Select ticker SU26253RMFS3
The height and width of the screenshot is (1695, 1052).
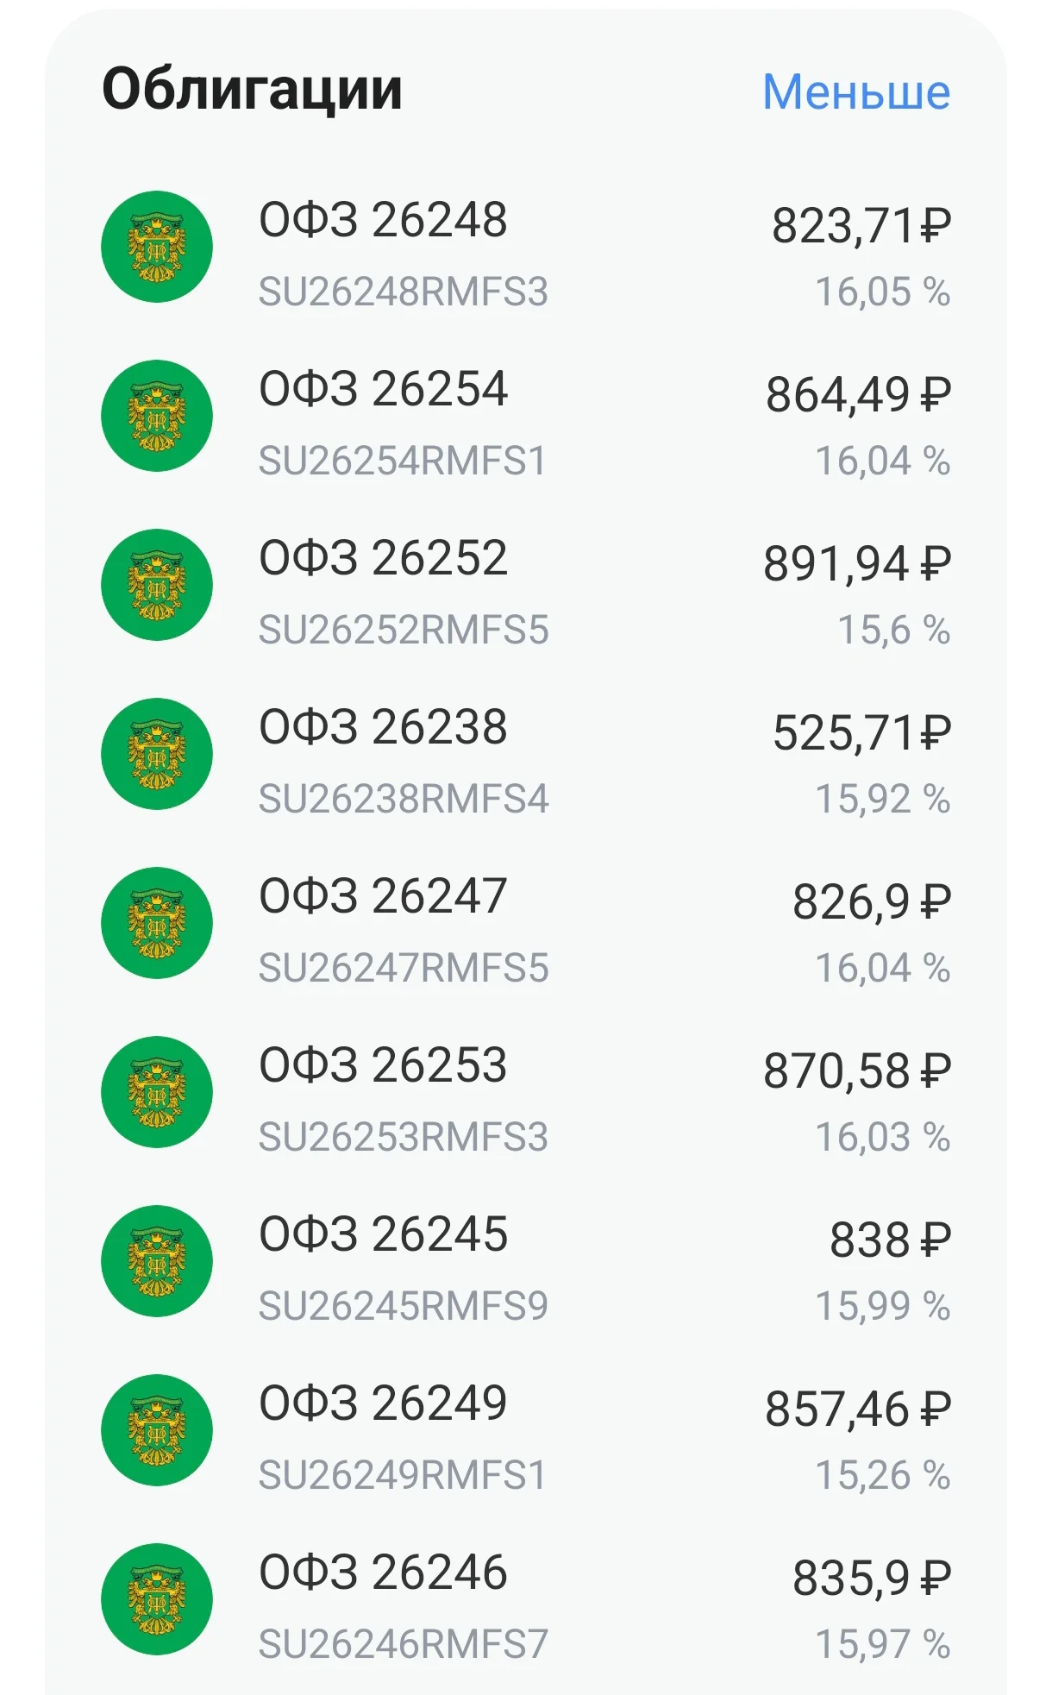[x=404, y=1137]
